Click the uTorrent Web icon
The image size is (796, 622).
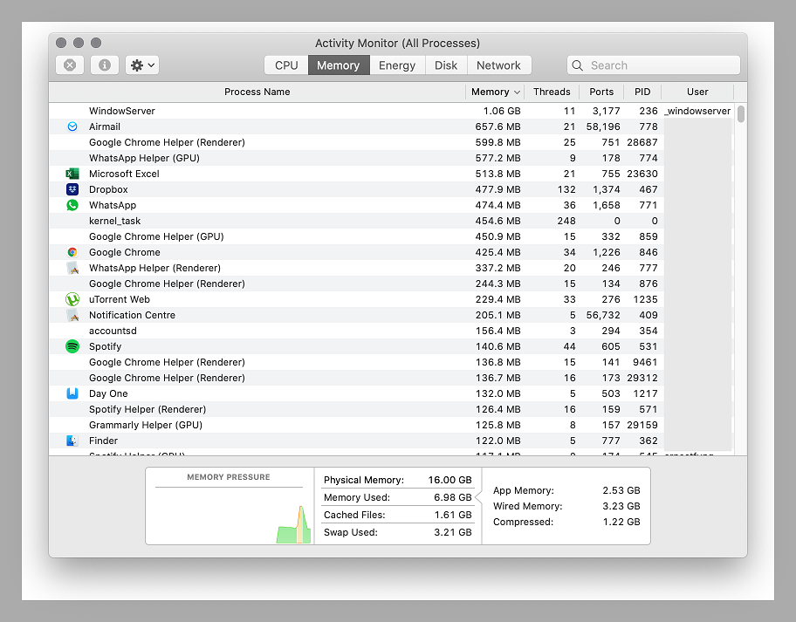click(x=72, y=299)
